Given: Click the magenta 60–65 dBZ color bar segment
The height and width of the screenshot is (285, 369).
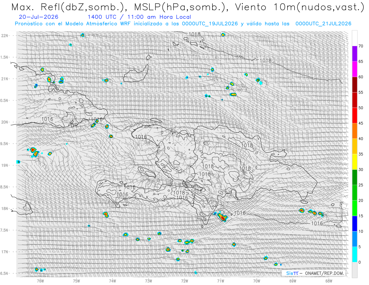Looking at the screenshot, I should coord(355,69).
